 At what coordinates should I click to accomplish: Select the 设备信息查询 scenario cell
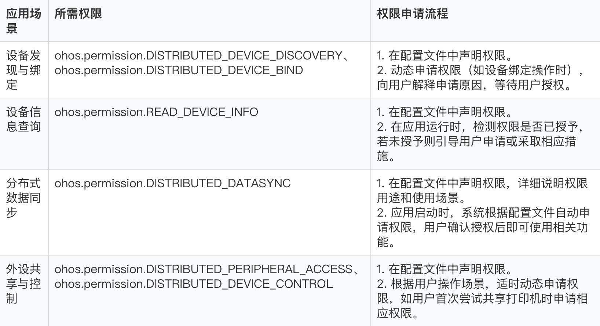pos(23,119)
